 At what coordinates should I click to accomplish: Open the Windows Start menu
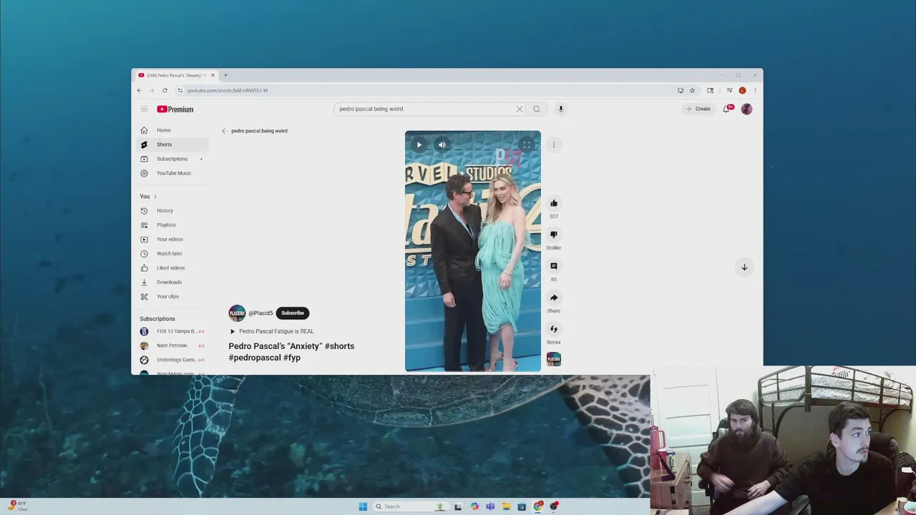click(x=363, y=506)
